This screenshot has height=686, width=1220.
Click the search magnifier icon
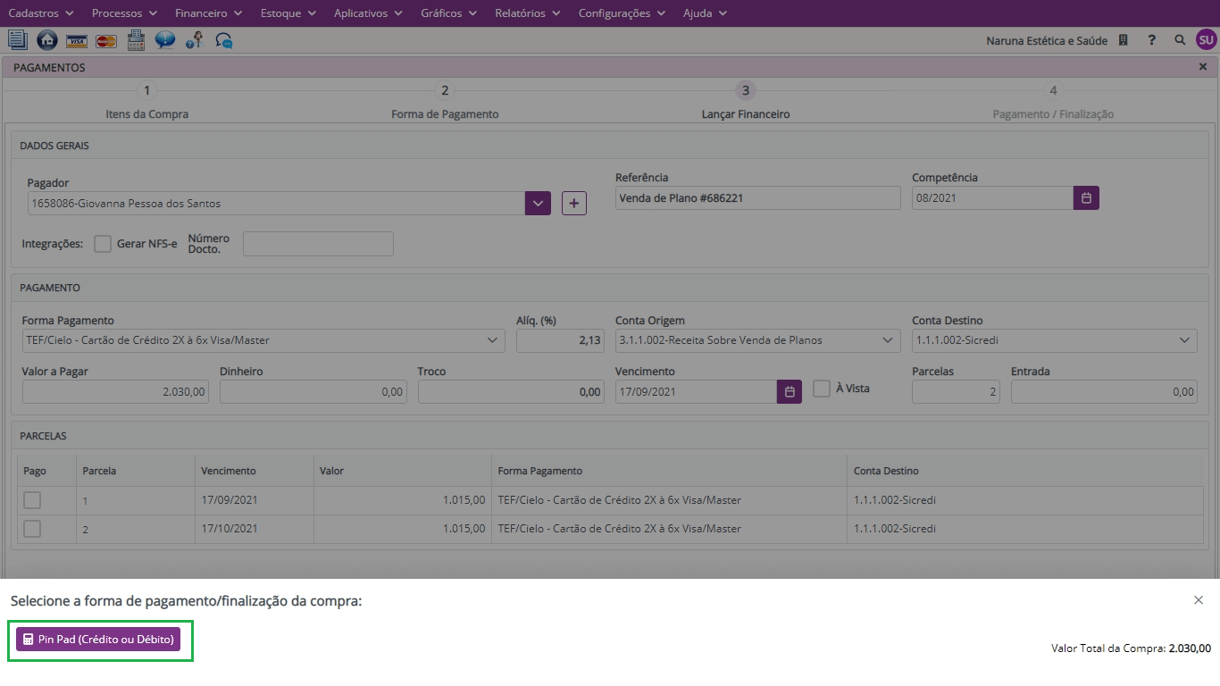coord(1180,40)
